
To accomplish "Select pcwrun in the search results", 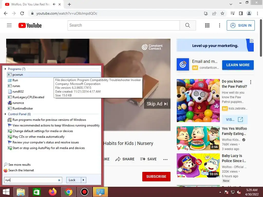I will [x=54, y=75].
